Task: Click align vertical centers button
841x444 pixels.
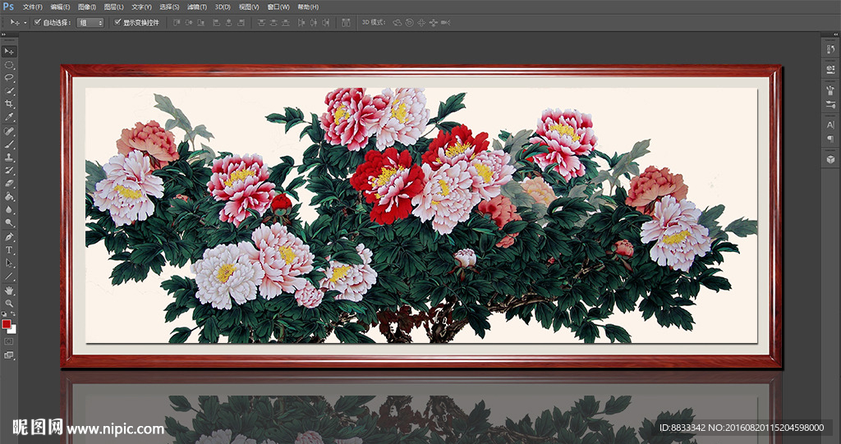Action: pyautogui.click(x=189, y=22)
